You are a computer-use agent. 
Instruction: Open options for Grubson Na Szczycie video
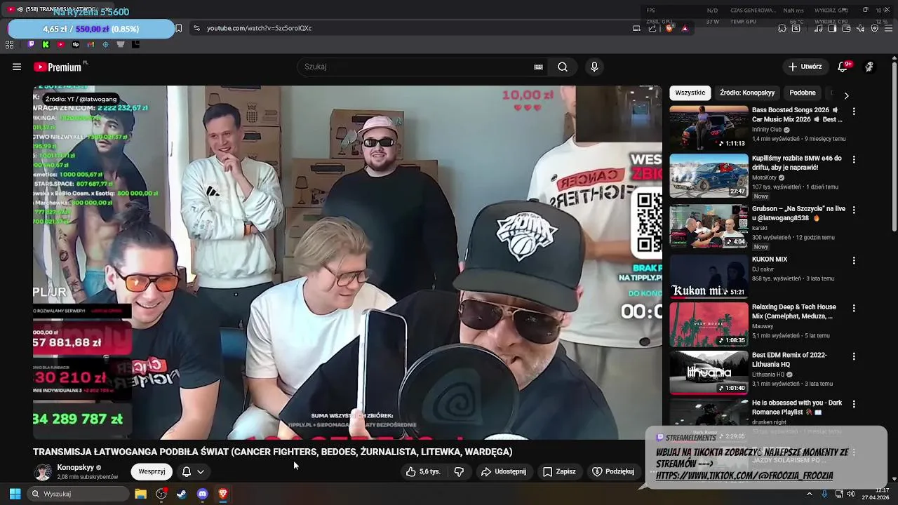854,210
